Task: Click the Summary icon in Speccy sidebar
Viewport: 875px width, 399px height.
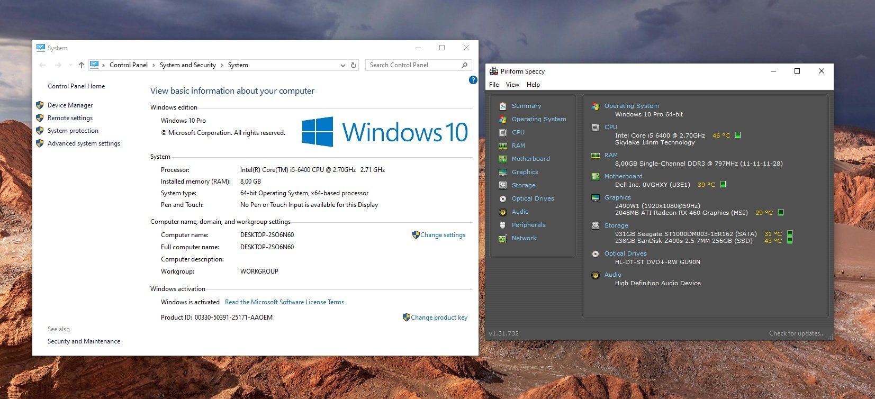Action: pyautogui.click(x=503, y=106)
